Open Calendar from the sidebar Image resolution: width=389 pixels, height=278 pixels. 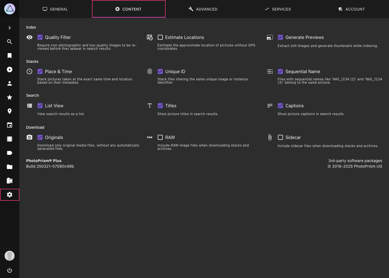tap(9, 125)
